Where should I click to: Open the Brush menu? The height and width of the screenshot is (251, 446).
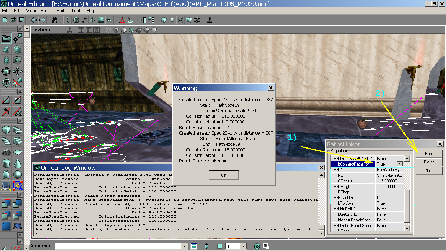46,11
